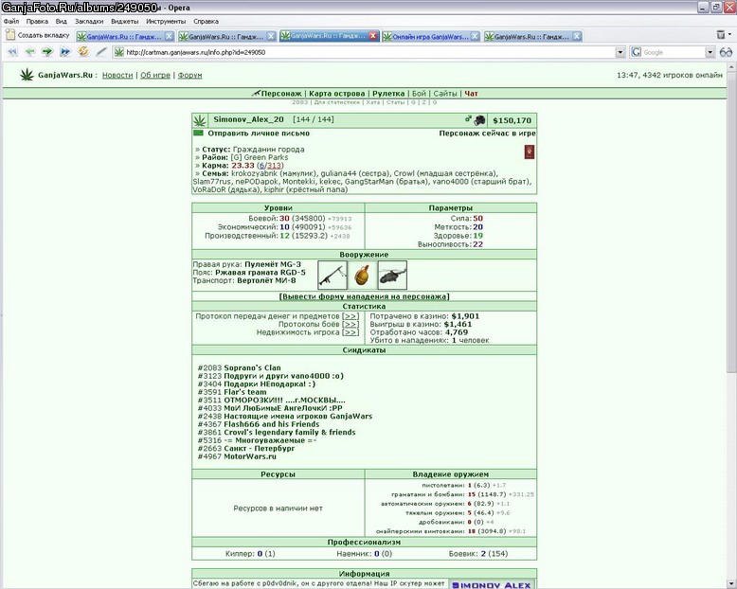Screen dimensions: 737x589
Task: Open money and items transfer protocol [>>]
Action: point(351,316)
